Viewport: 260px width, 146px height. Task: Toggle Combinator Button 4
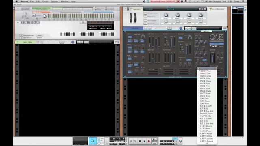[x=201, y=21]
